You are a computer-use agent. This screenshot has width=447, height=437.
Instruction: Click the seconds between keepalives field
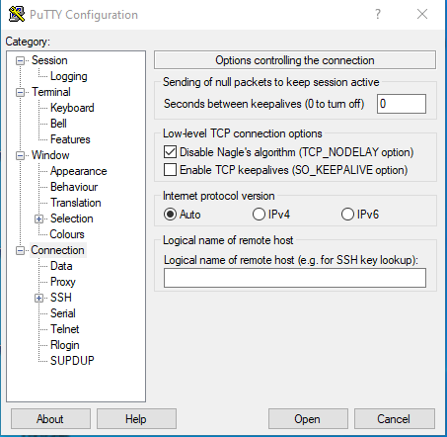[402, 104]
